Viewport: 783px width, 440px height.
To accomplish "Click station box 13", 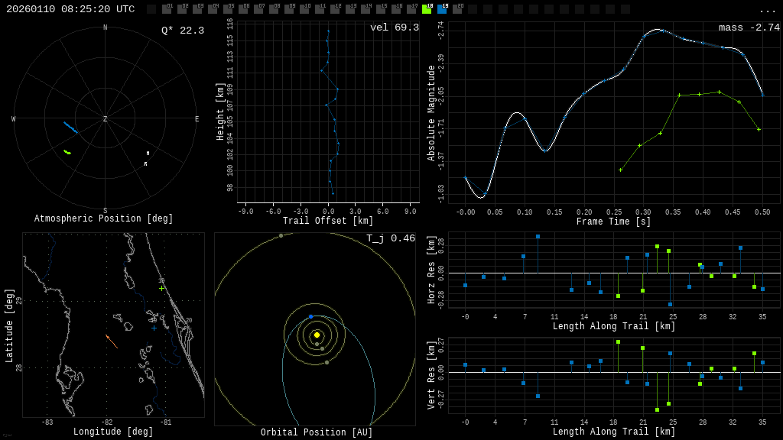I will (350, 9).
